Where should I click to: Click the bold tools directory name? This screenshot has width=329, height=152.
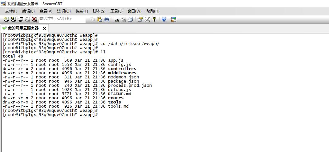point(114,102)
